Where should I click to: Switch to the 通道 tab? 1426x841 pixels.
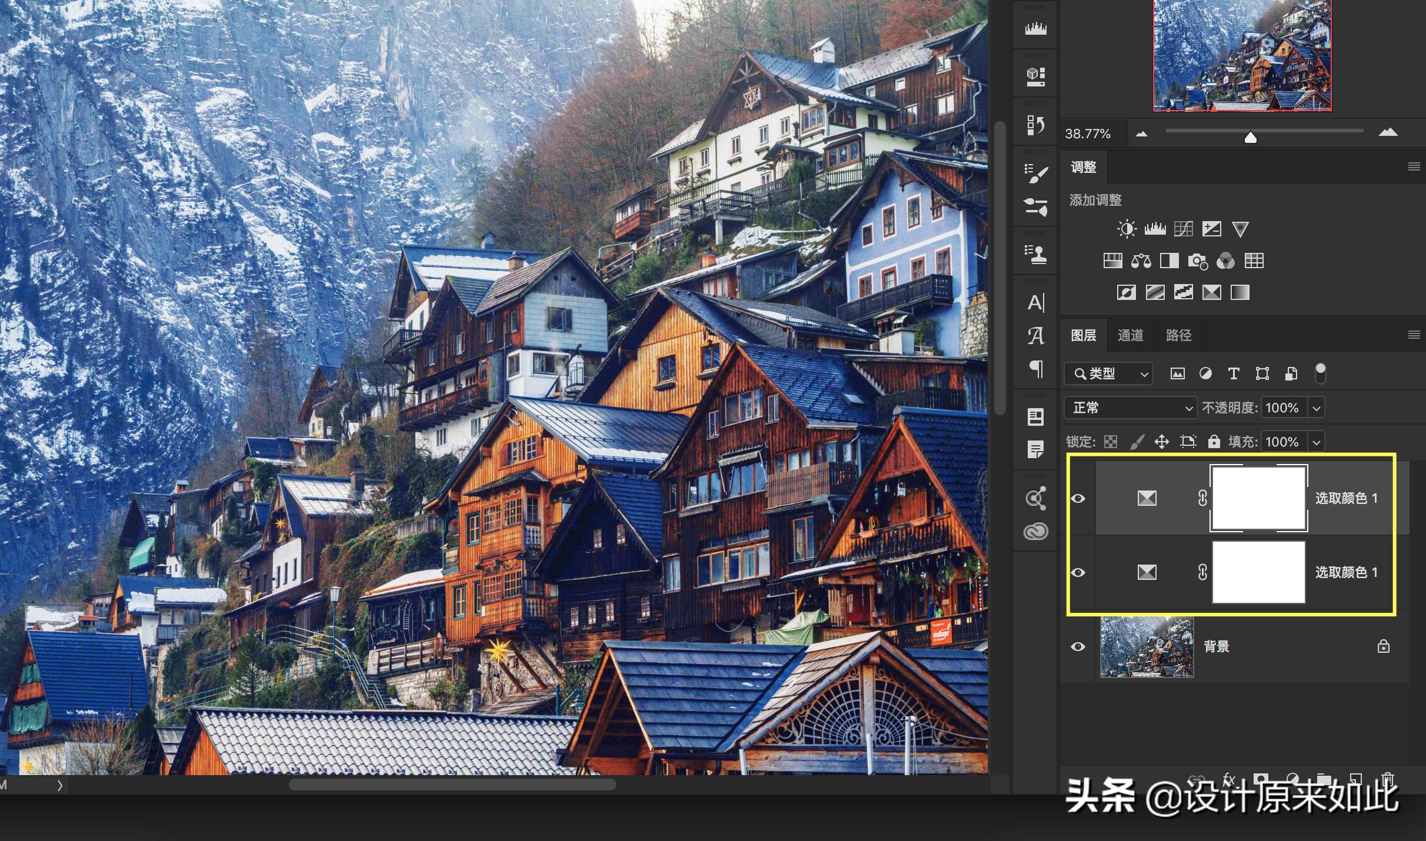[x=1130, y=335]
